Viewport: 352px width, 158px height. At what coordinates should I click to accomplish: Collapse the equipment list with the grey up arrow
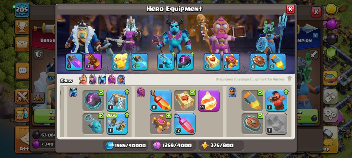pos(289,79)
